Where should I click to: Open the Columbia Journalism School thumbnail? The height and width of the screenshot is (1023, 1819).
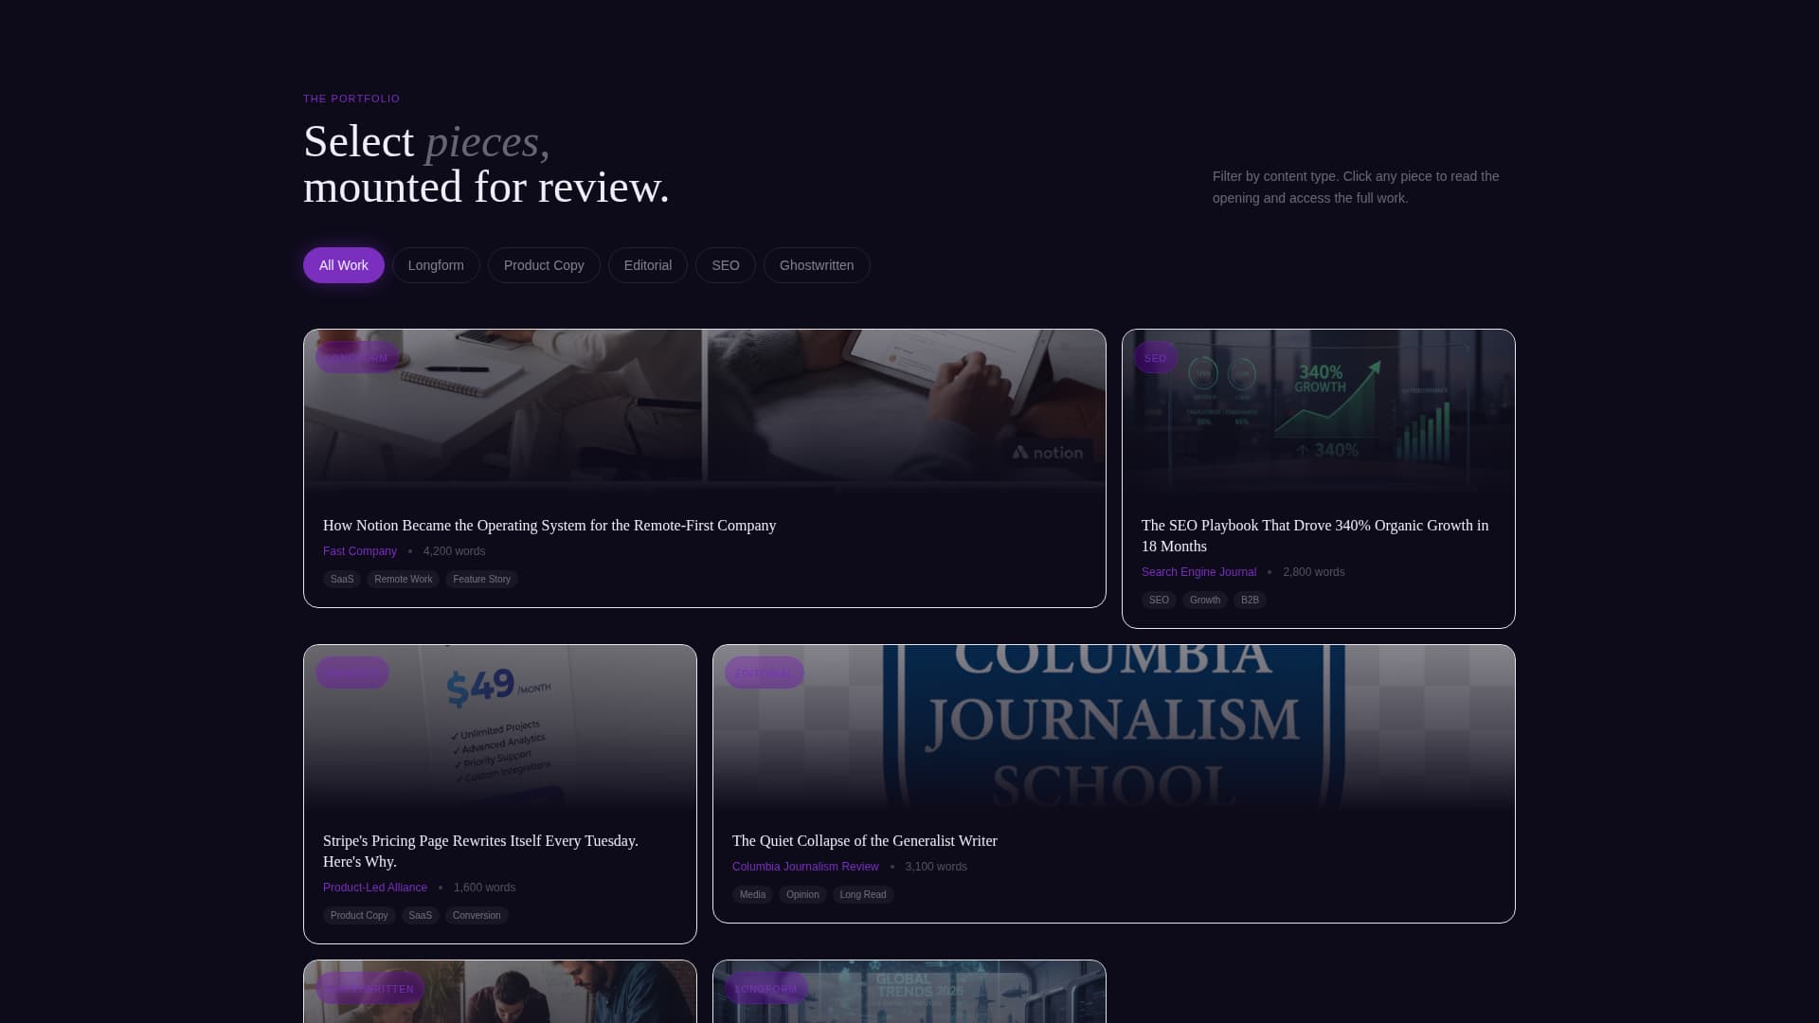[x=1114, y=727]
